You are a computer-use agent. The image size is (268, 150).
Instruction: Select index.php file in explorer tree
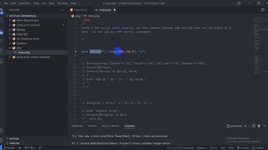click(24, 52)
